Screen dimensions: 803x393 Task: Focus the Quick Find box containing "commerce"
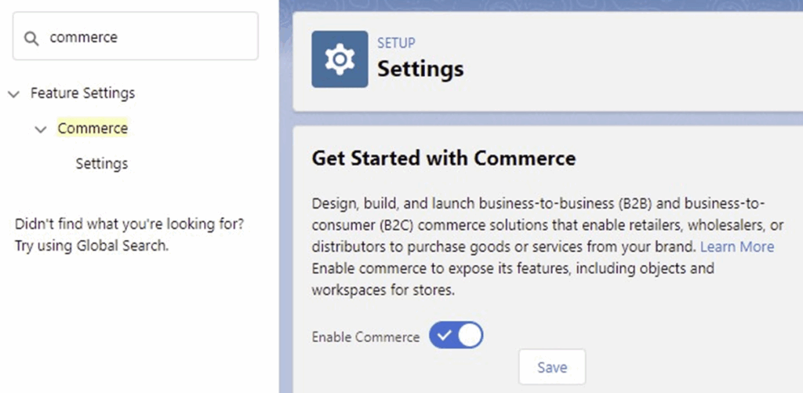pyautogui.click(x=149, y=38)
